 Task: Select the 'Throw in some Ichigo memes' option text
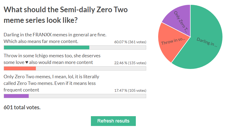(52, 59)
